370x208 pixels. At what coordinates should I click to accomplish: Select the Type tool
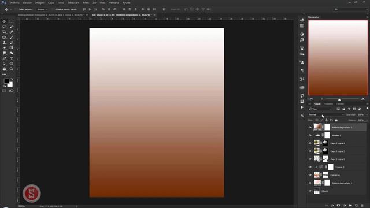(x=12, y=58)
